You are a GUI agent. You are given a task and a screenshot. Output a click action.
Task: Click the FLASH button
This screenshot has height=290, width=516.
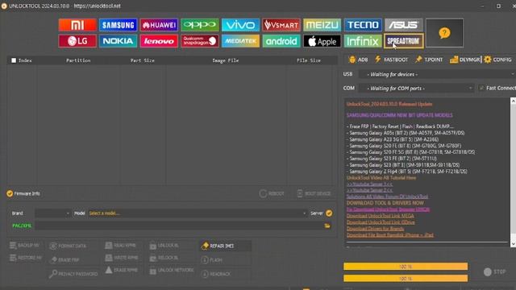coord(211,260)
